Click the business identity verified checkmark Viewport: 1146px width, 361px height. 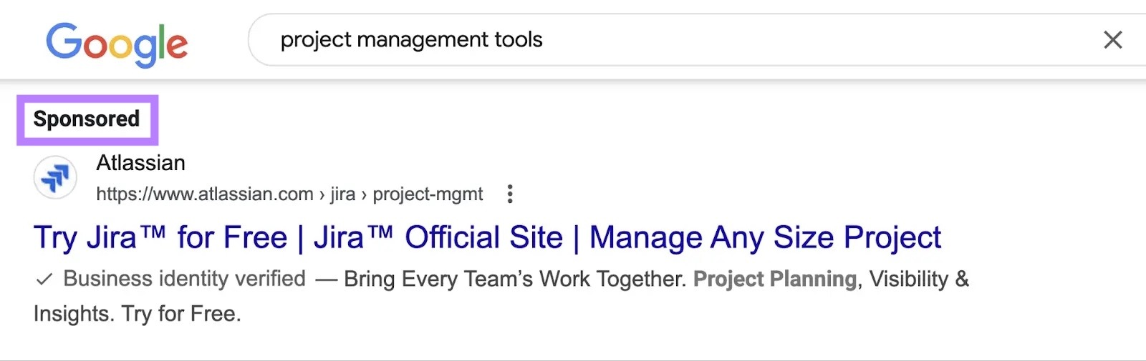pyautogui.click(x=44, y=279)
